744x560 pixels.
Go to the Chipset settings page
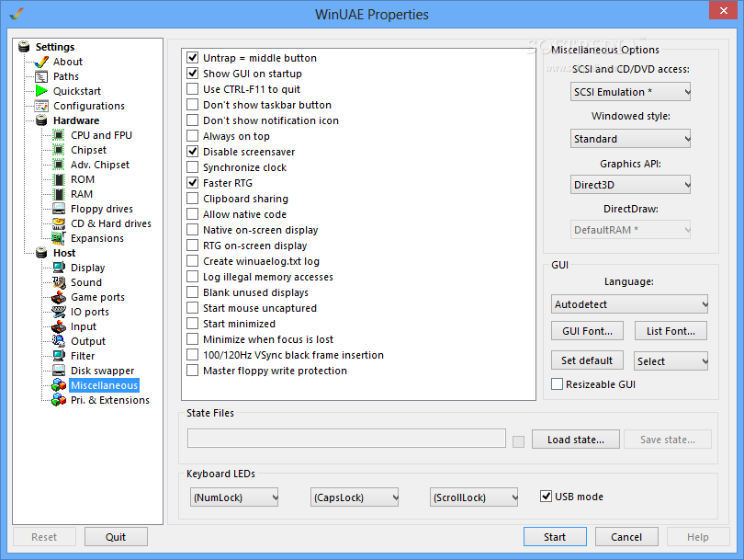(89, 150)
